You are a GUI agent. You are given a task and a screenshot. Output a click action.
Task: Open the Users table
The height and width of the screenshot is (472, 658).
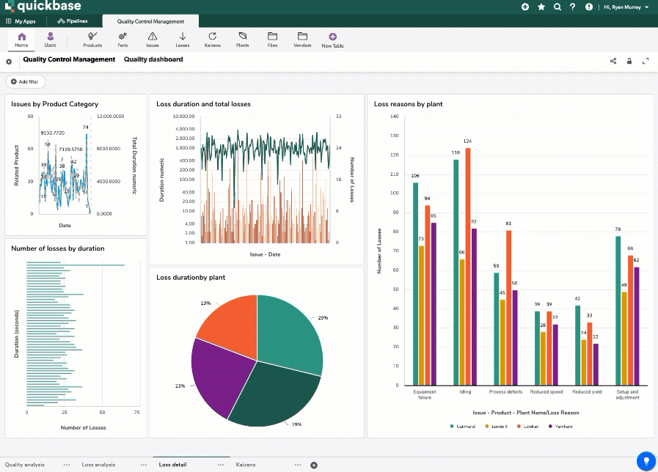[x=51, y=40]
